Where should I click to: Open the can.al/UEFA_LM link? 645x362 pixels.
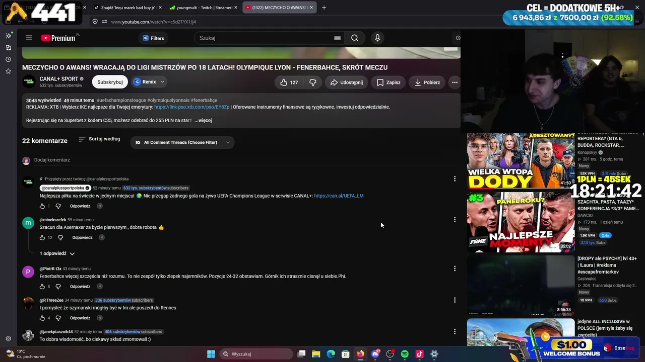tap(339, 196)
